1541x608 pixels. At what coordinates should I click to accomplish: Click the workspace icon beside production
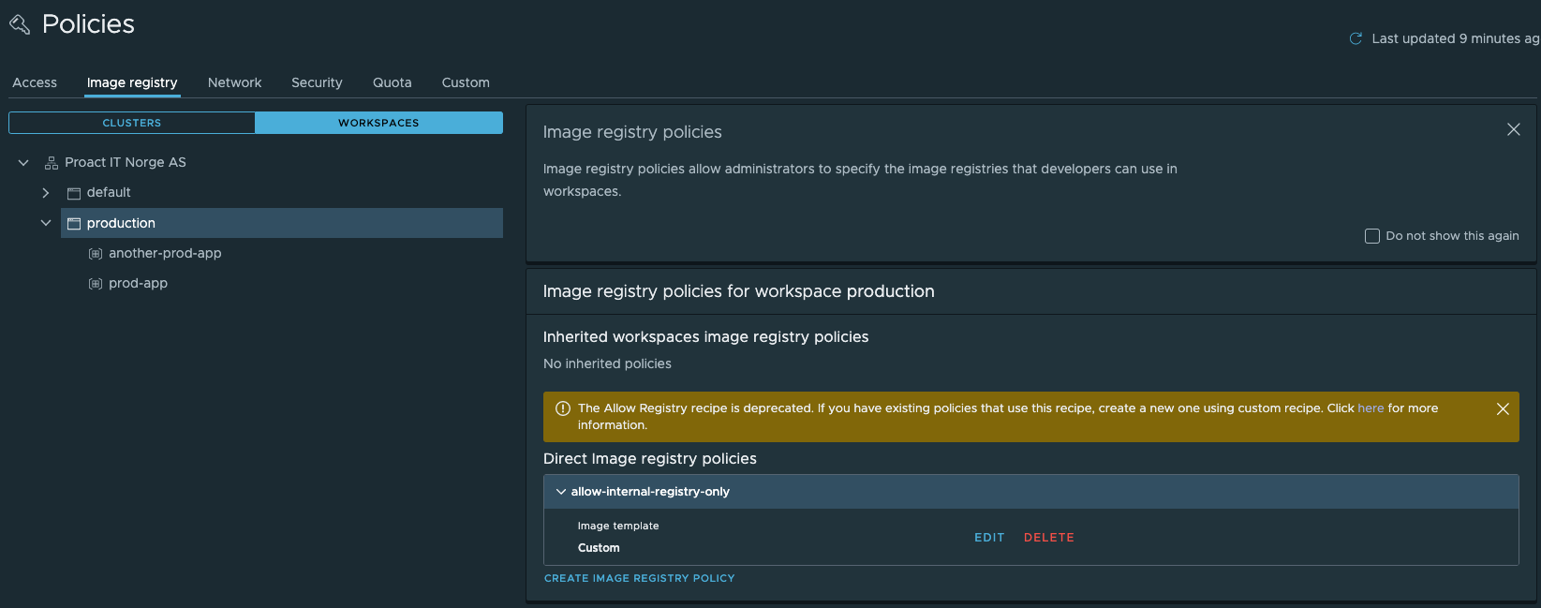[74, 223]
